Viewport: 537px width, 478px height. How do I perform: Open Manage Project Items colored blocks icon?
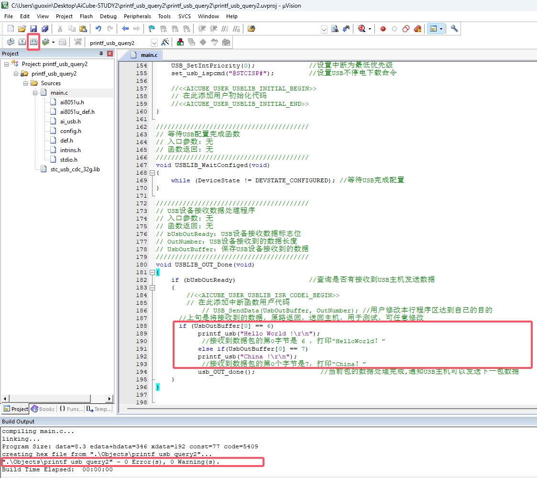180,42
